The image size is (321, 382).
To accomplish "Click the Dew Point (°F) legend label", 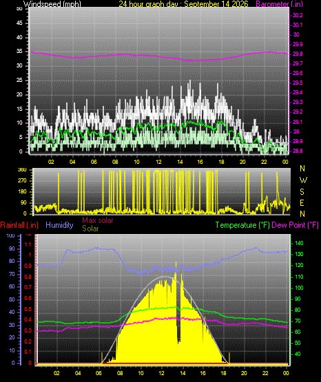I will coord(295,225).
